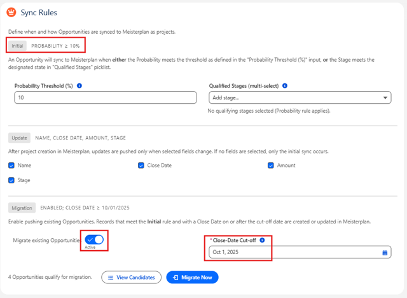
Task: Click the info icon beside Probability Threshold
Action: click(79, 86)
